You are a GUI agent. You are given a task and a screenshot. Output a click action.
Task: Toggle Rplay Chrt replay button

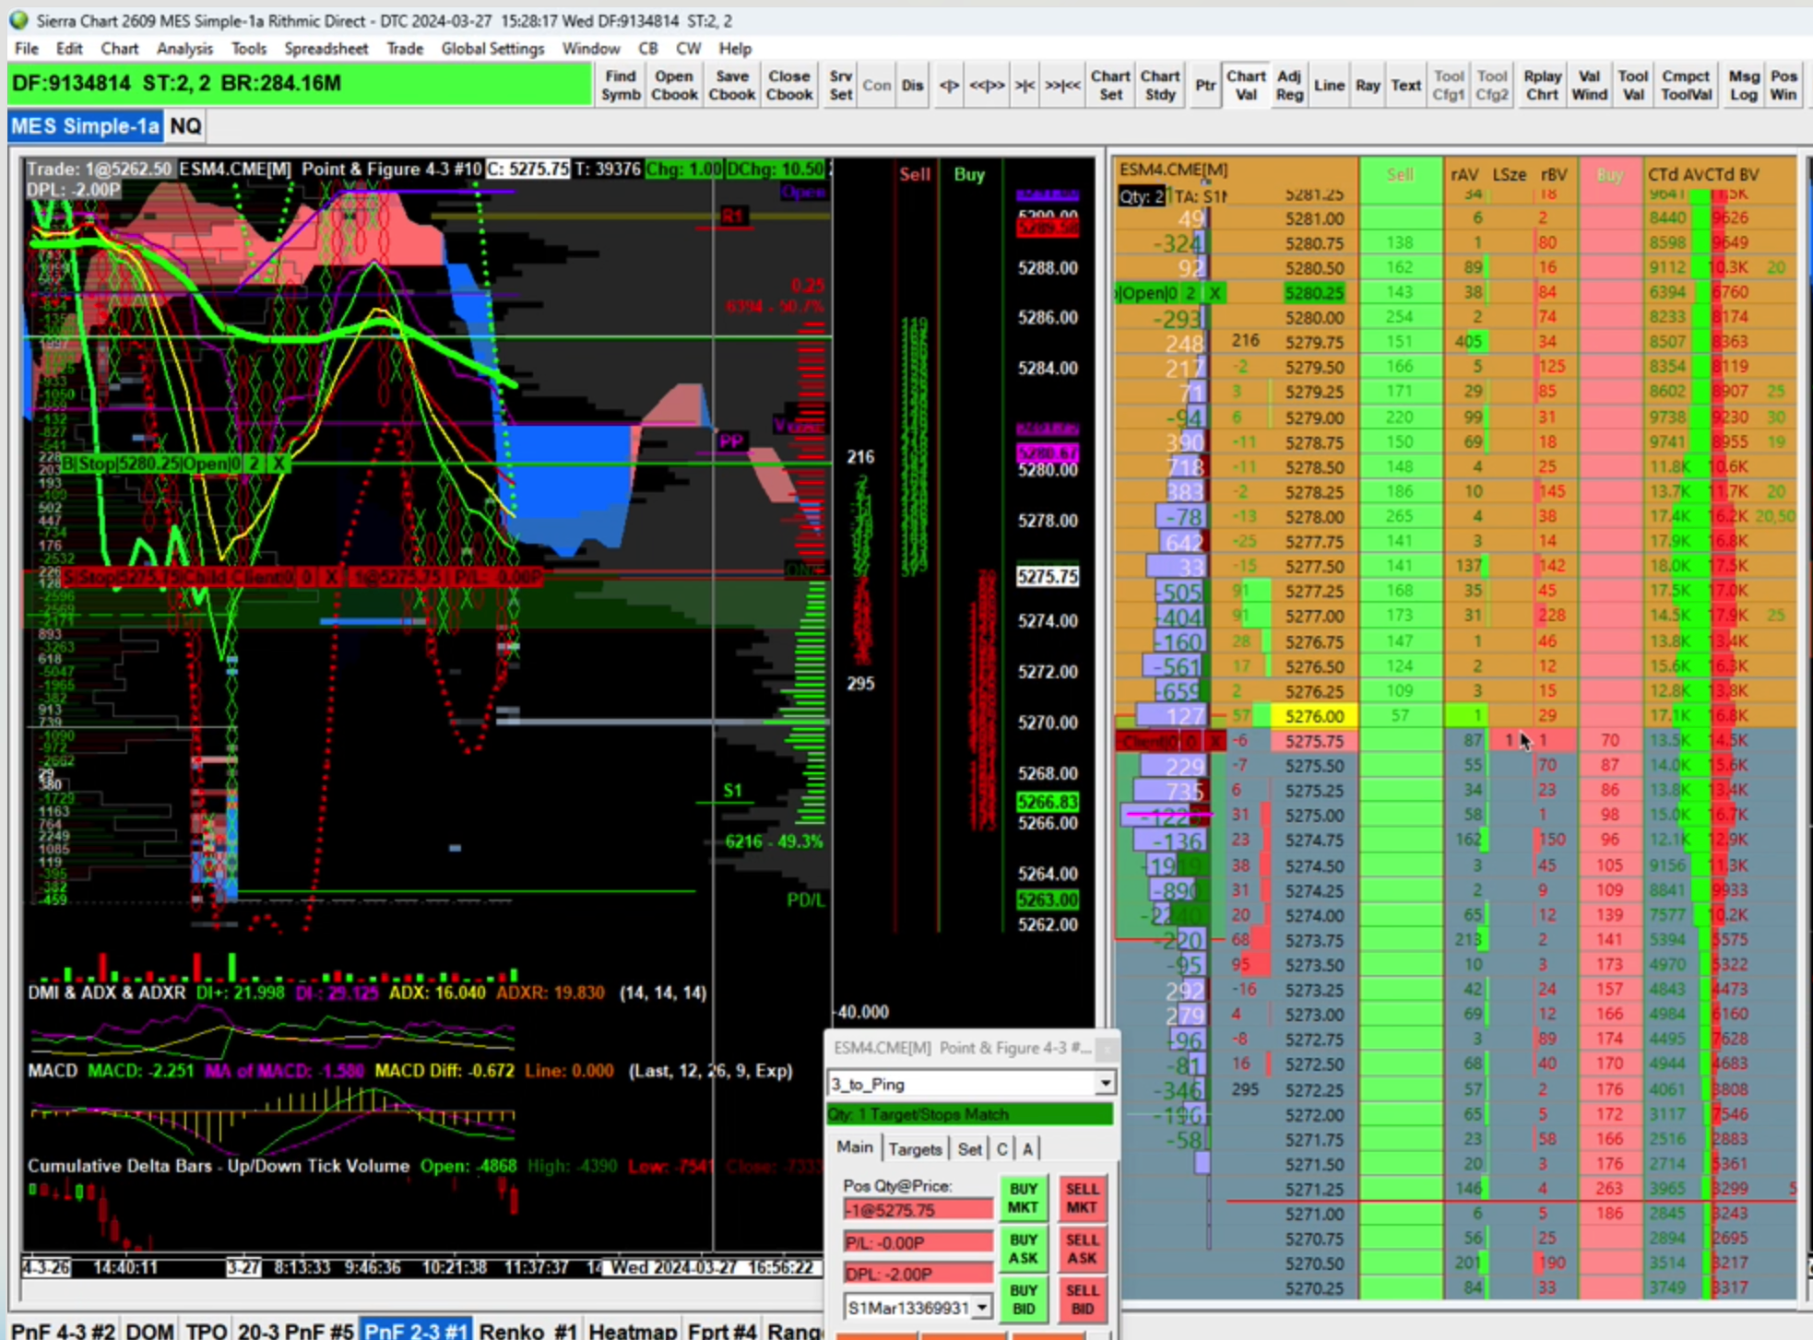coord(1542,85)
